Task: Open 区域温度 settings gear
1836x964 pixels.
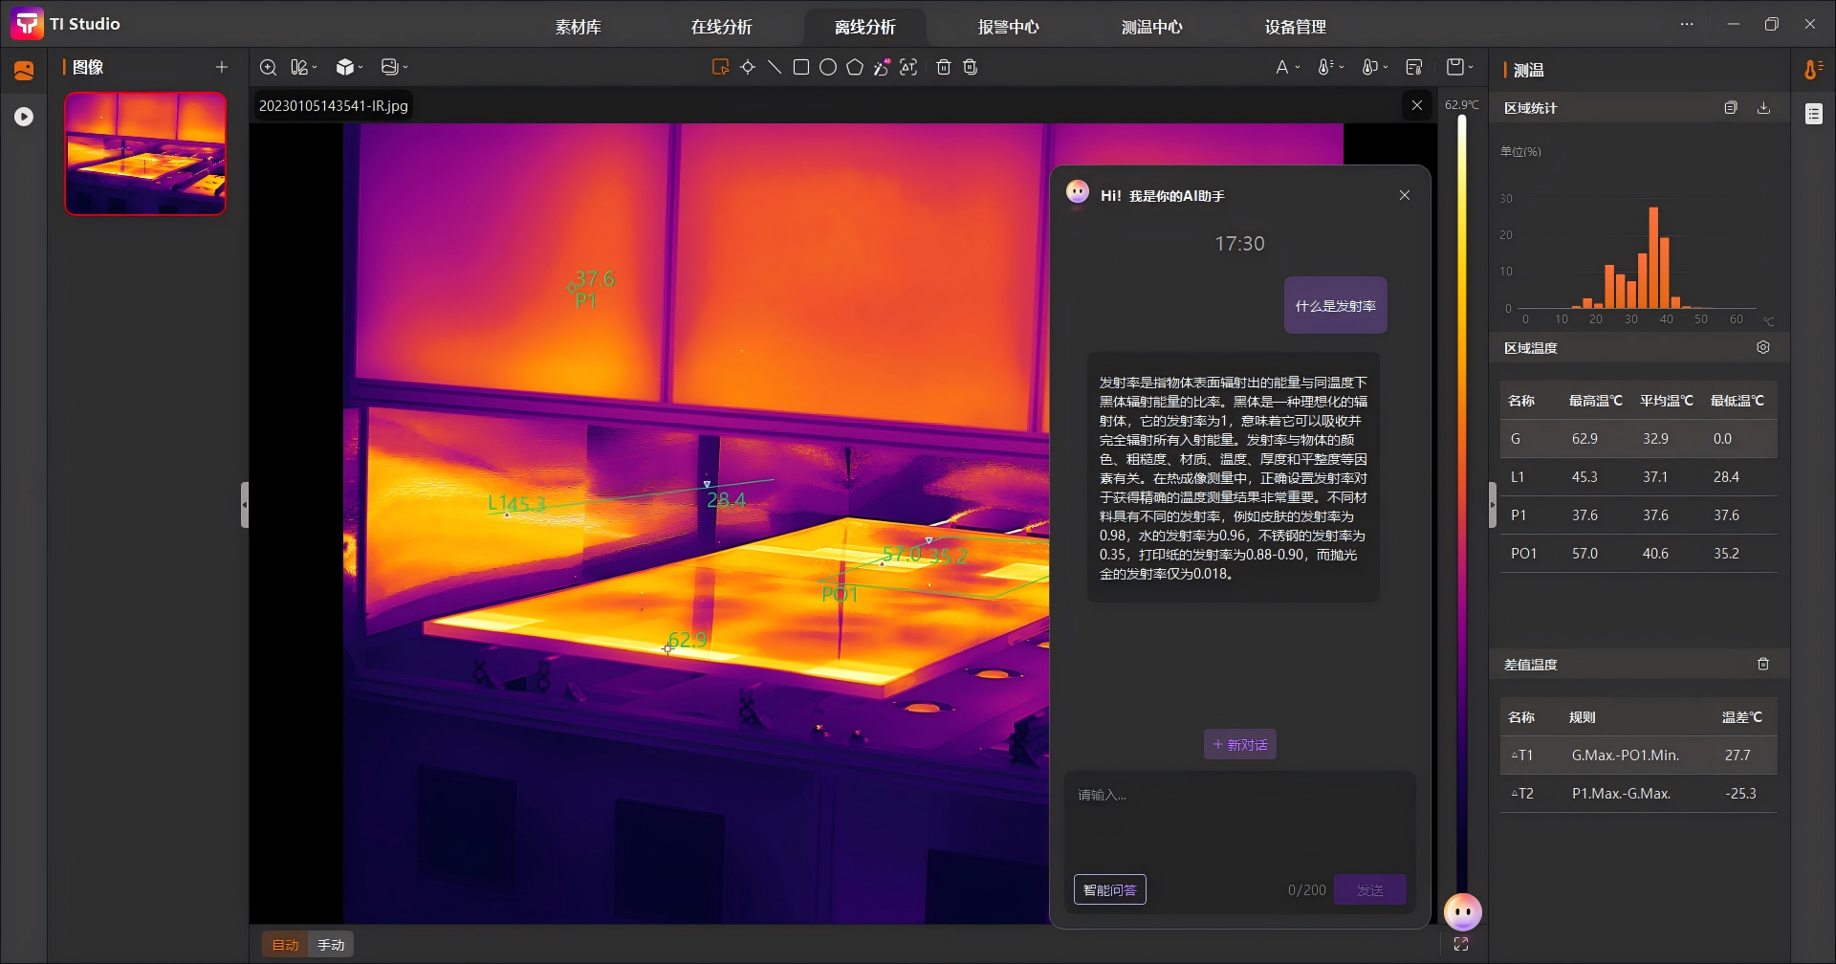Action: point(1763,348)
